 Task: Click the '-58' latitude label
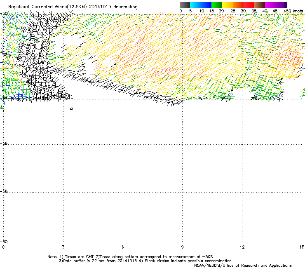tap(4, 191)
